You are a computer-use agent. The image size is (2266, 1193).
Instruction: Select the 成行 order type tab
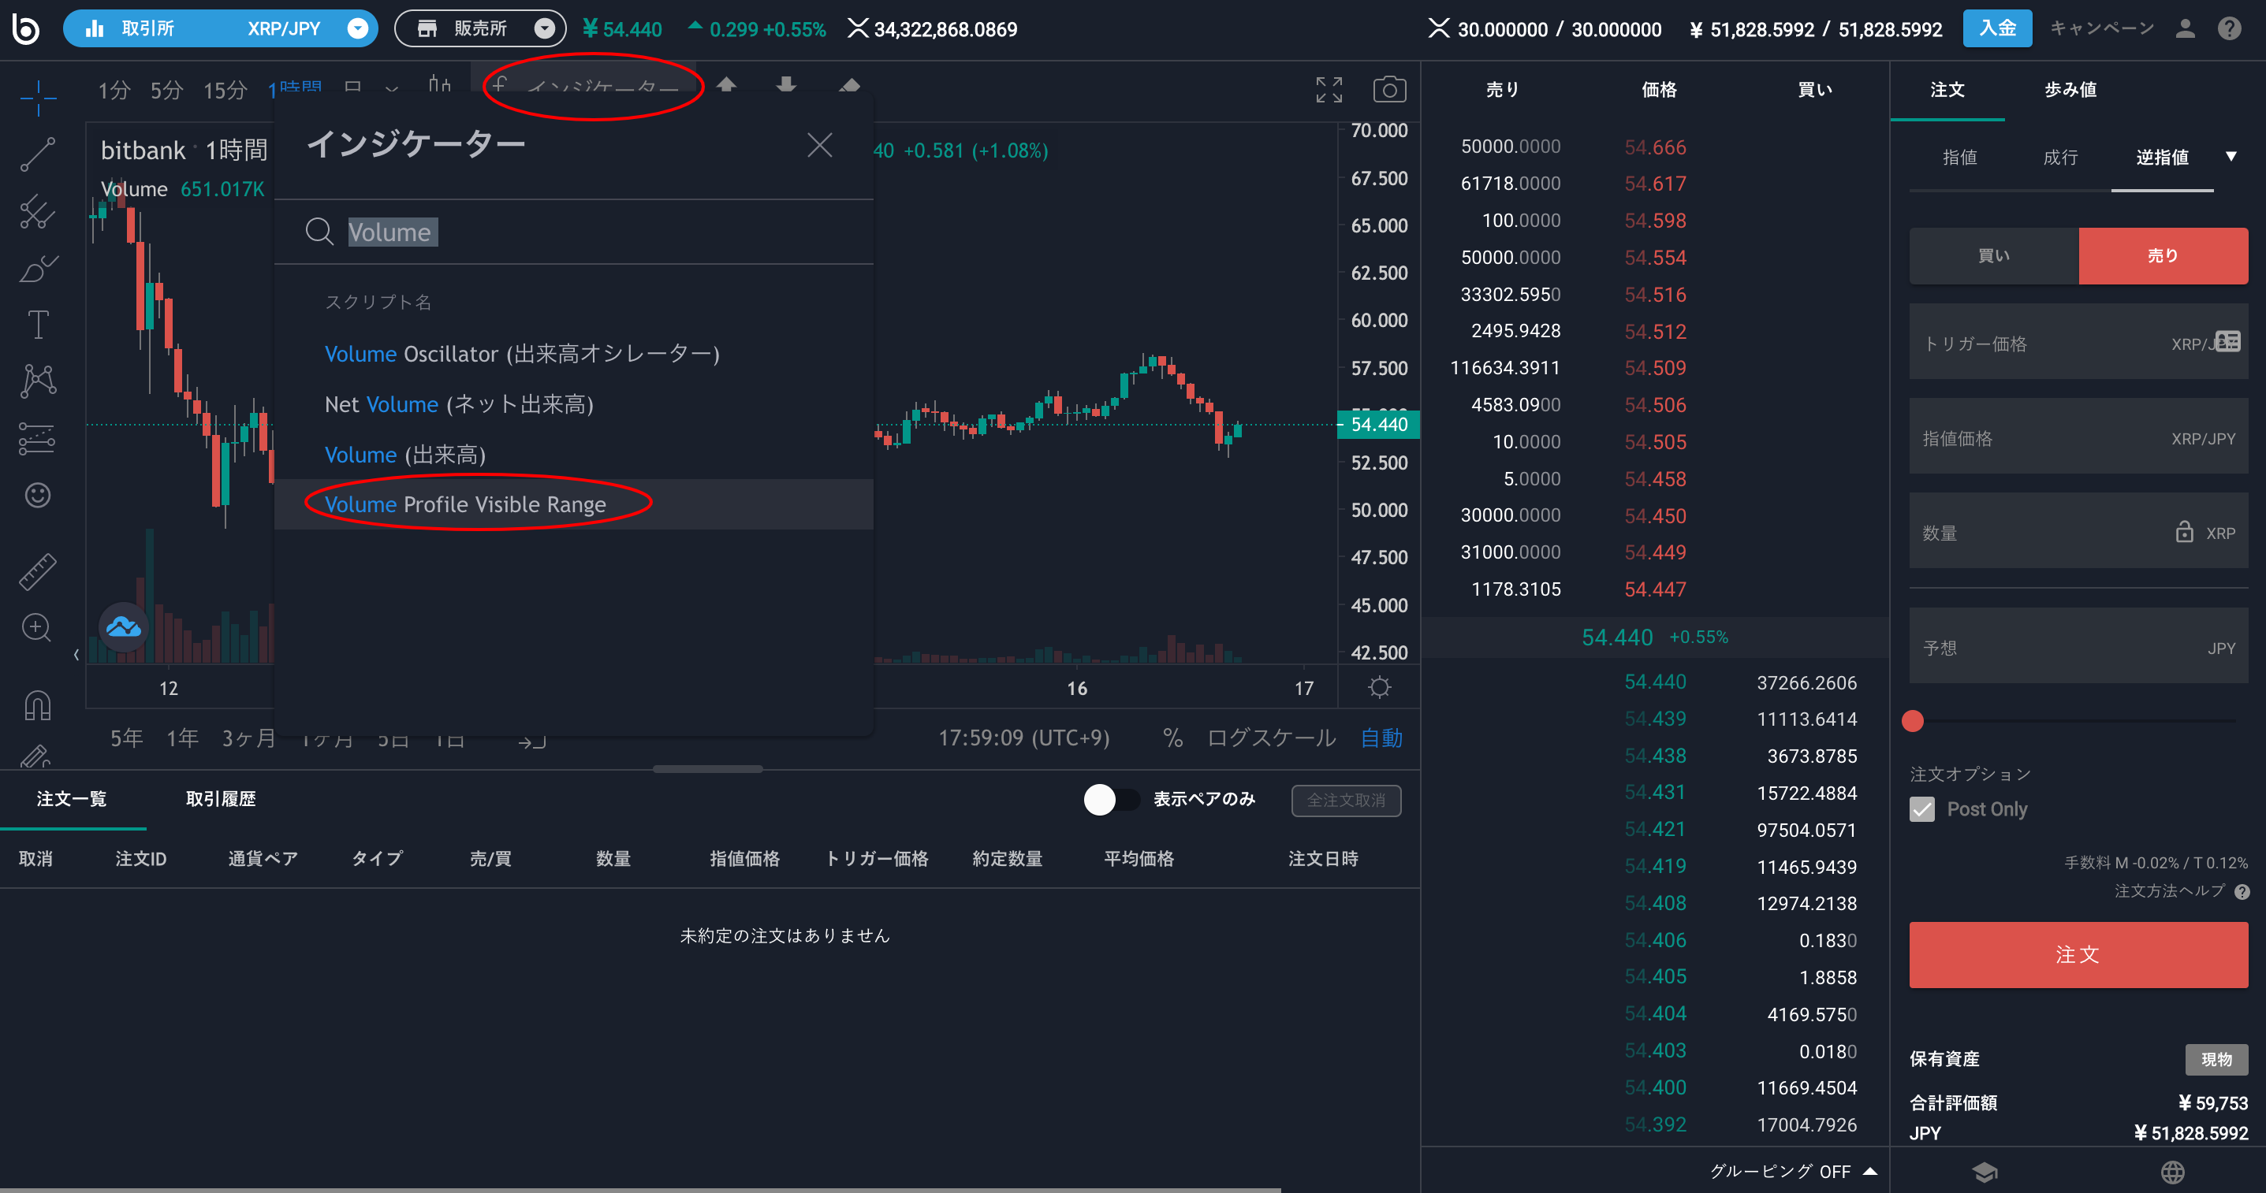pyautogui.click(x=2060, y=158)
